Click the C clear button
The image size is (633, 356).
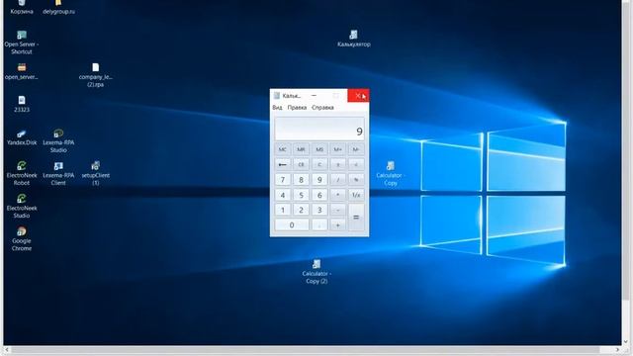(319, 164)
